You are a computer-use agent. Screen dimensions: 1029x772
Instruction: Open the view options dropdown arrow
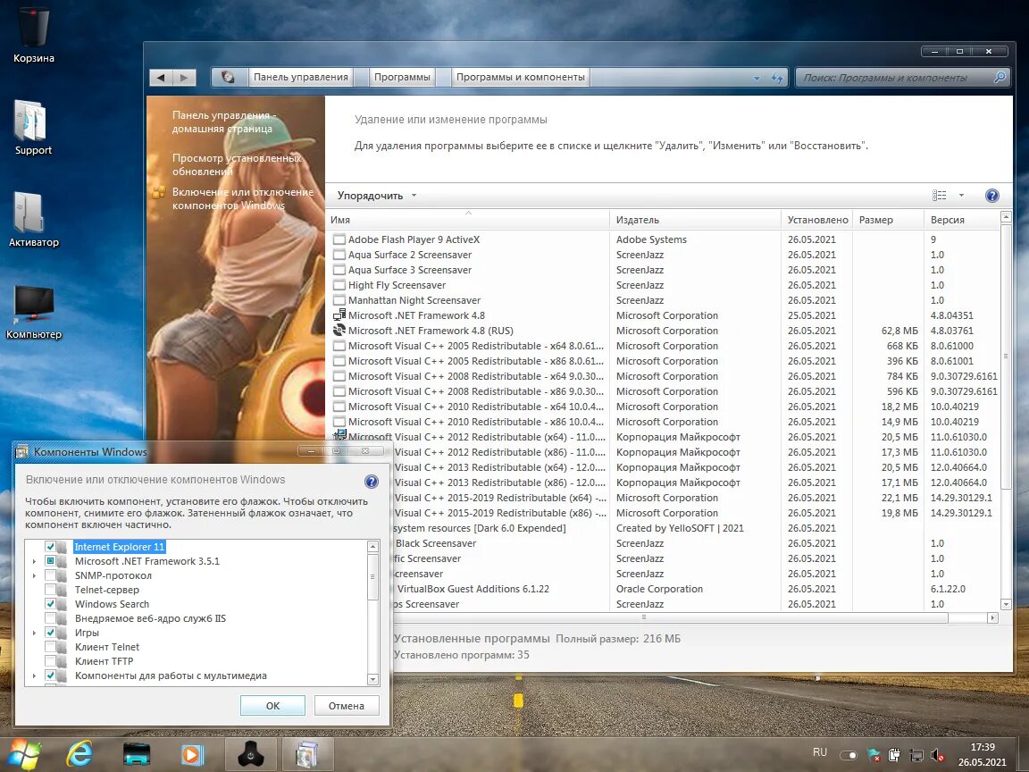tap(961, 195)
